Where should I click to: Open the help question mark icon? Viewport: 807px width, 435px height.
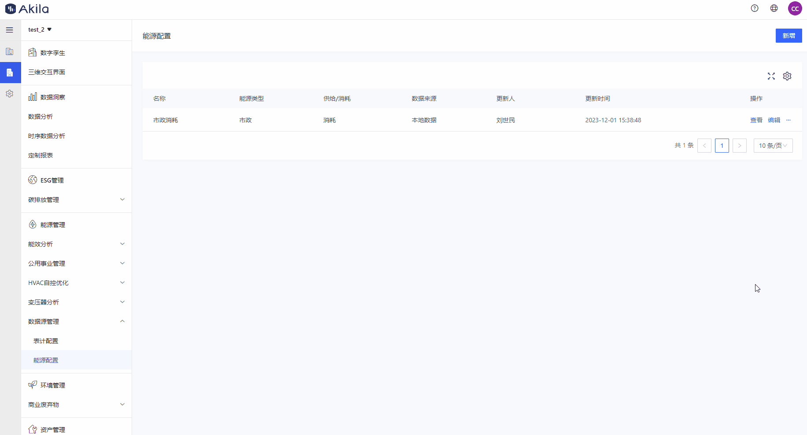click(755, 8)
